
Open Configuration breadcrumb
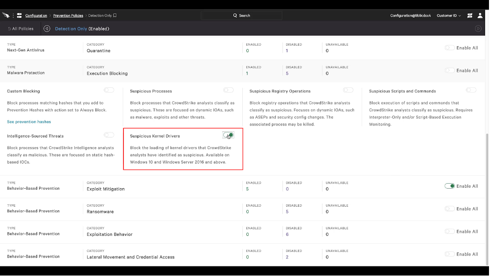pos(36,16)
